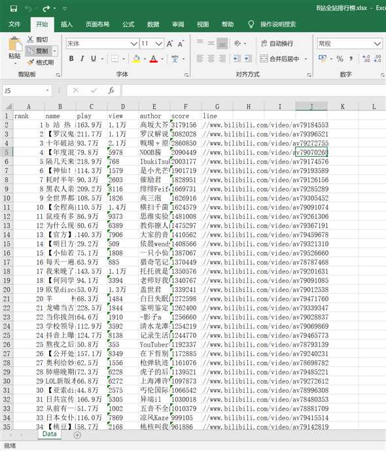Open the Copy options dropdown arrow

click(55, 51)
